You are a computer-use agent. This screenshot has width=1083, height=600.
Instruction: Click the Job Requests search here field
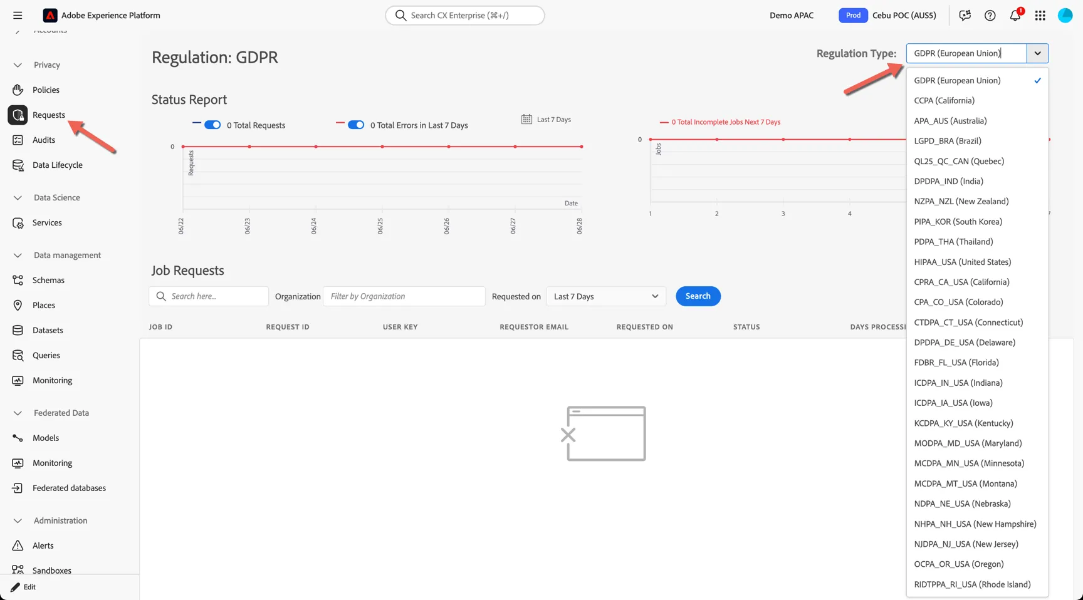pos(209,296)
